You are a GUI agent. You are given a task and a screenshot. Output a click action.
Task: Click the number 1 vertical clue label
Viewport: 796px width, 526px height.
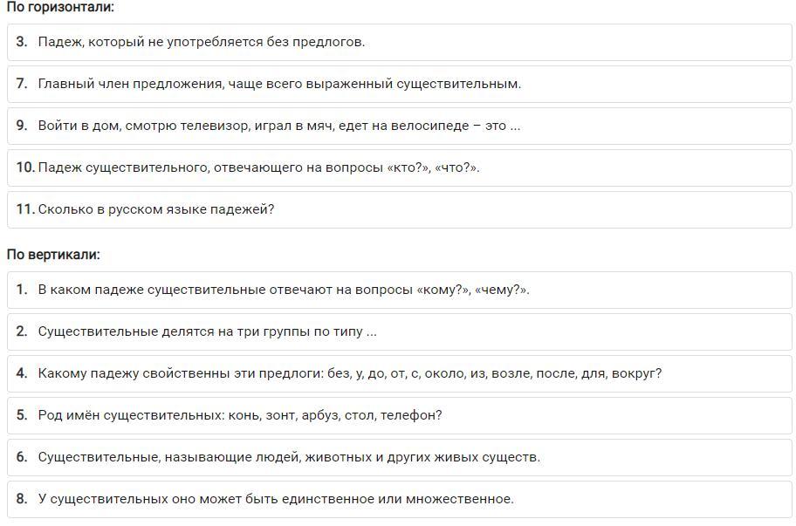21,289
